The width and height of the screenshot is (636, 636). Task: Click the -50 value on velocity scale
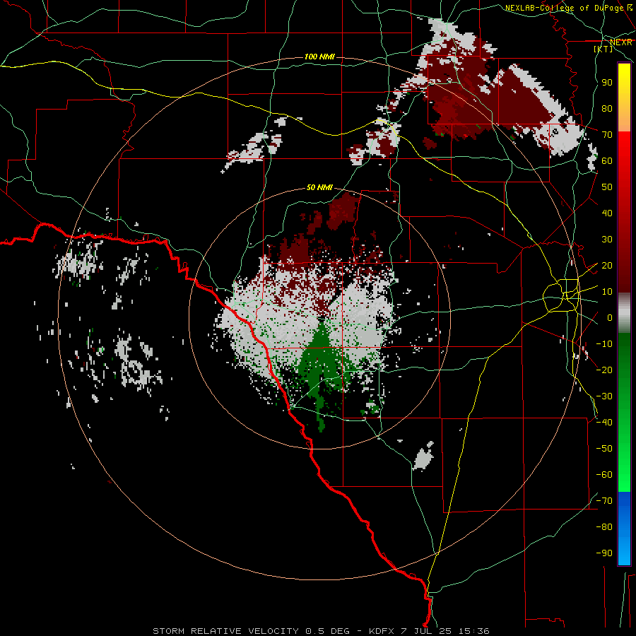coord(604,449)
